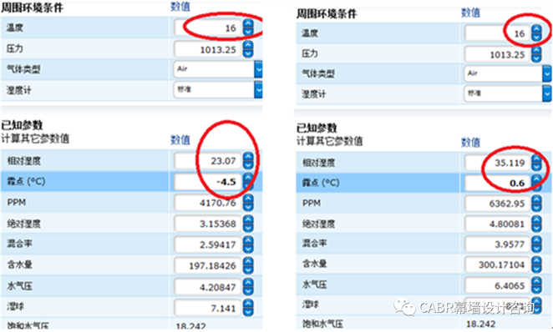Click the stepper next to 露点 value -4.5
This screenshot has width=553, height=332.
(x=248, y=182)
